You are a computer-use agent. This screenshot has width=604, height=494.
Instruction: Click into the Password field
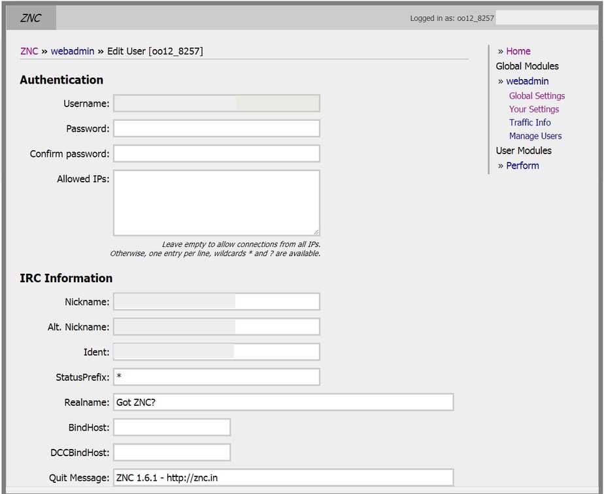click(216, 127)
